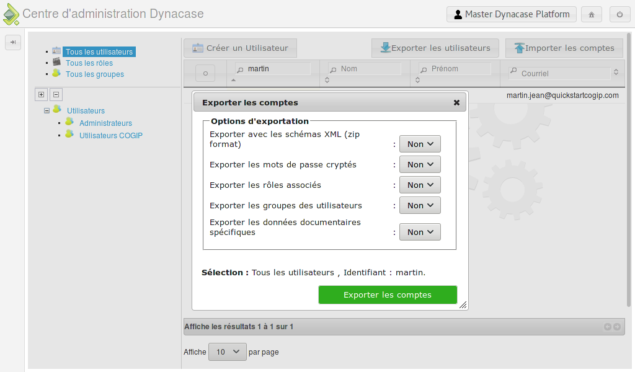Go to previous results page arrow

pyautogui.click(x=608, y=327)
